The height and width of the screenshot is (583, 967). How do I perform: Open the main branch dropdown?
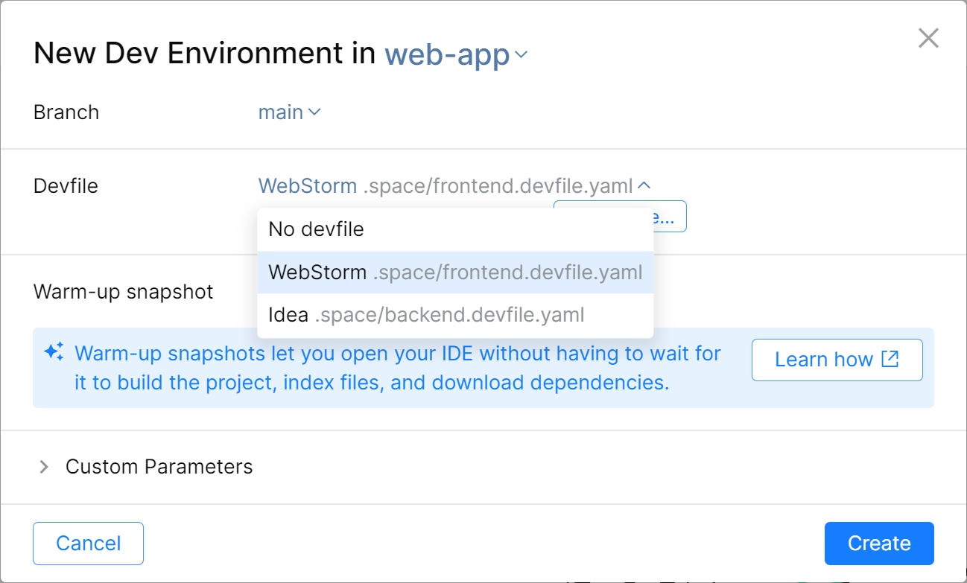pos(289,112)
